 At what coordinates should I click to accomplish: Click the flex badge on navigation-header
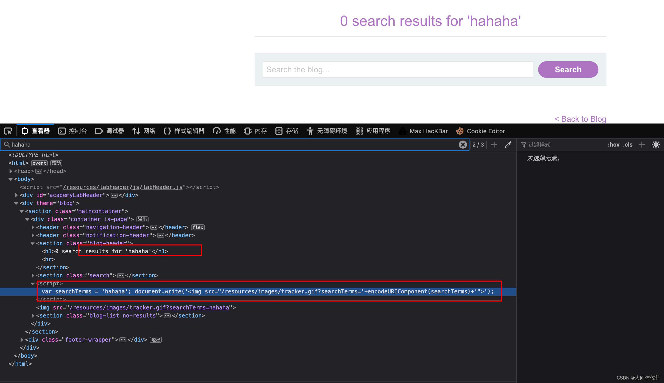click(198, 227)
